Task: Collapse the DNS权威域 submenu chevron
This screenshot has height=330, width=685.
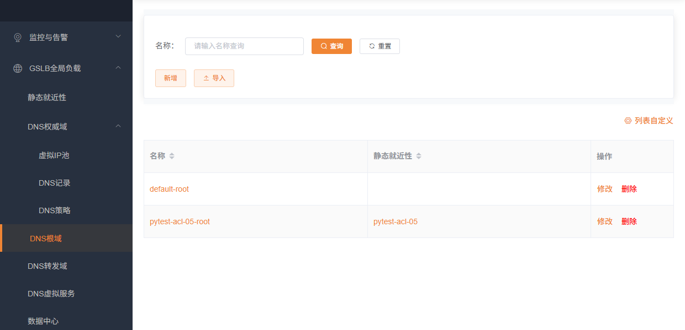Action: click(x=118, y=126)
